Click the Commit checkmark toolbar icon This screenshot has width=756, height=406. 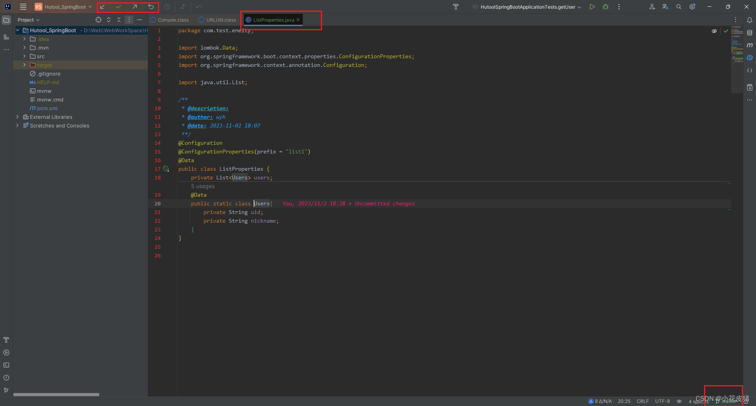[119, 7]
